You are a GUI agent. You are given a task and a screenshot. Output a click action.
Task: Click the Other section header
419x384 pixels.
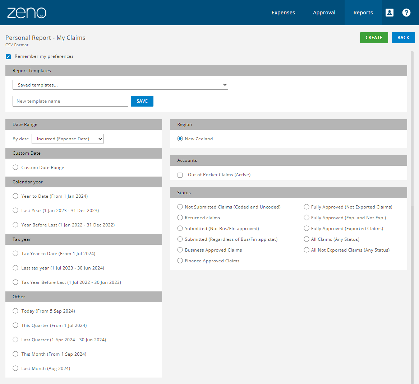[x=84, y=297]
